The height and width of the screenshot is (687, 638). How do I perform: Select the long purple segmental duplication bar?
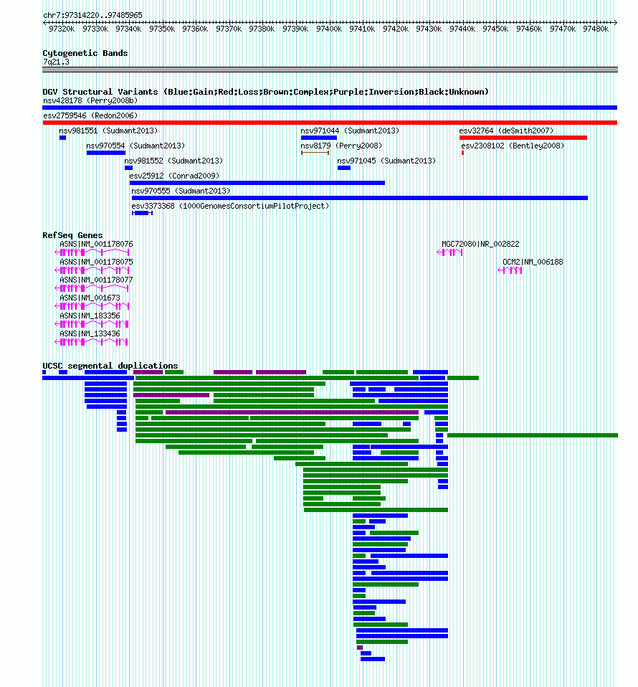pyautogui.click(x=292, y=412)
